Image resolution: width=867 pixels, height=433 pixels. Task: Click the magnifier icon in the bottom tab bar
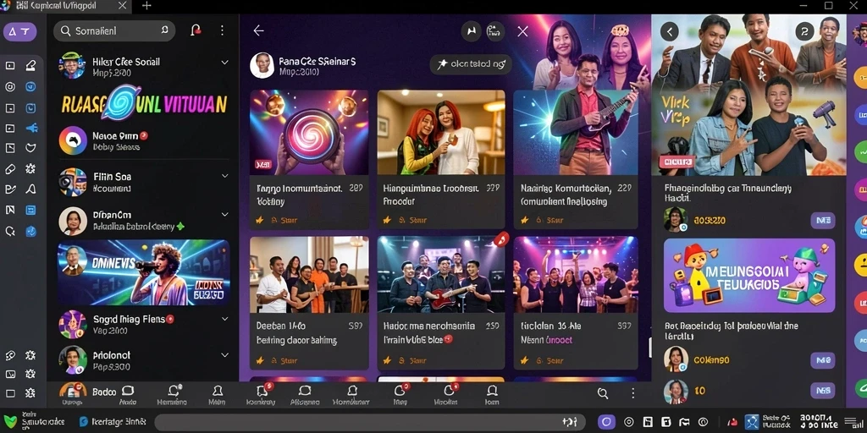tap(603, 393)
